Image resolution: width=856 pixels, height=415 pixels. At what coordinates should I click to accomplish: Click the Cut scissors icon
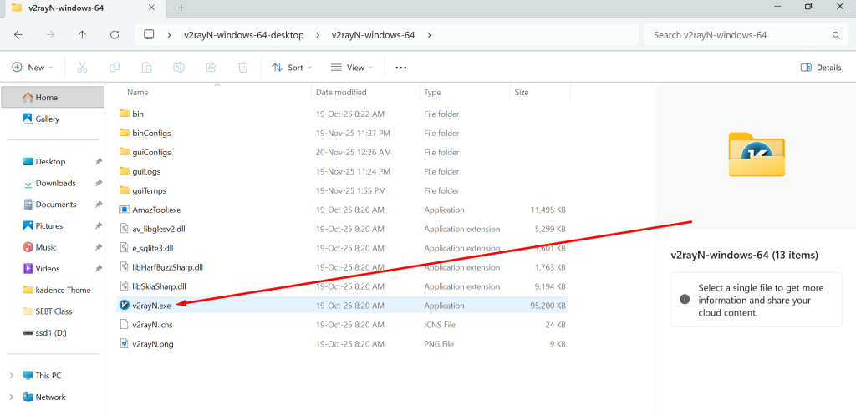coord(83,68)
